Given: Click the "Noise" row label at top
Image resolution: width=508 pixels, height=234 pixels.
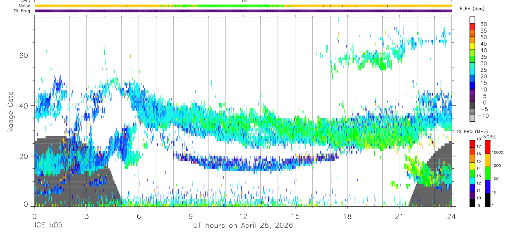Looking at the screenshot, I should click(25, 6).
